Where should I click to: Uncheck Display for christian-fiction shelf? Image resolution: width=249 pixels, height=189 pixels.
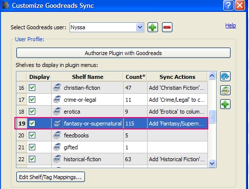click(32, 88)
